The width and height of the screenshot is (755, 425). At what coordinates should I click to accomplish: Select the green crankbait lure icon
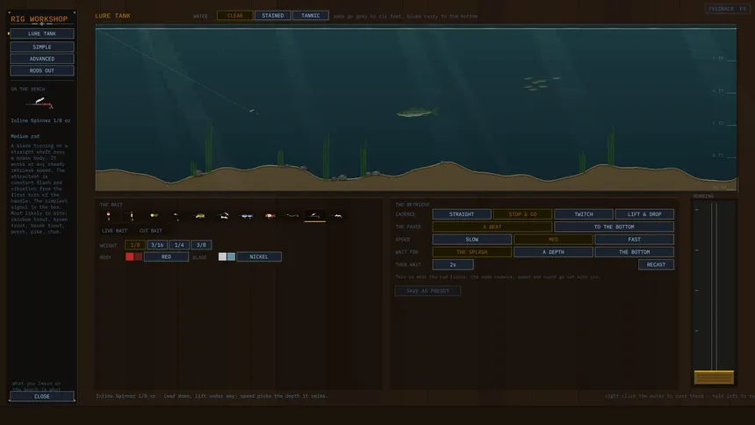[x=200, y=215]
